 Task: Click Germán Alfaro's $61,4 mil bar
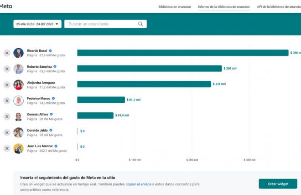[95, 115]
